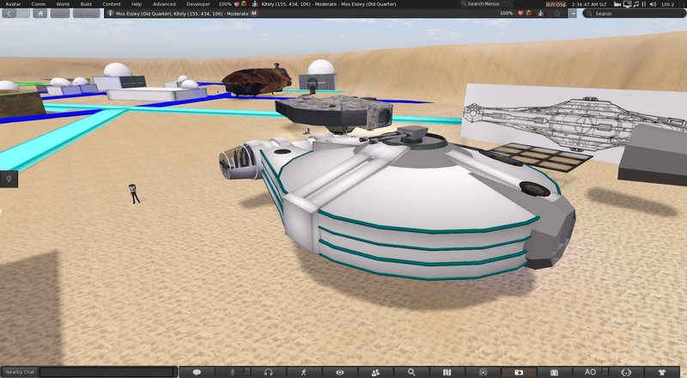Image resolution: width=687 pixels, height=378 pixels.
Task: Open appearance shirt toolbar icon
Action: pyautogui.click(x=662, y=372)
